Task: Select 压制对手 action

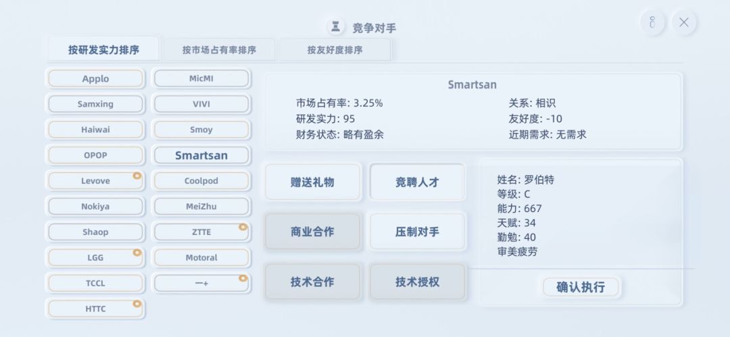Action: (x=417, y=232)
